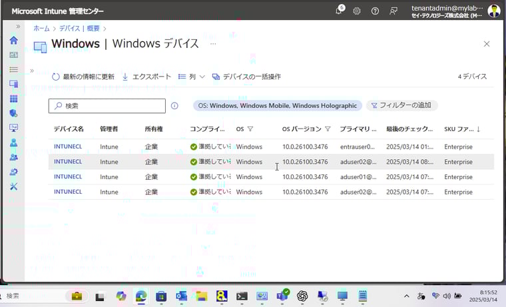Open the tenantadmin account avatar

[x=494, y=11]
